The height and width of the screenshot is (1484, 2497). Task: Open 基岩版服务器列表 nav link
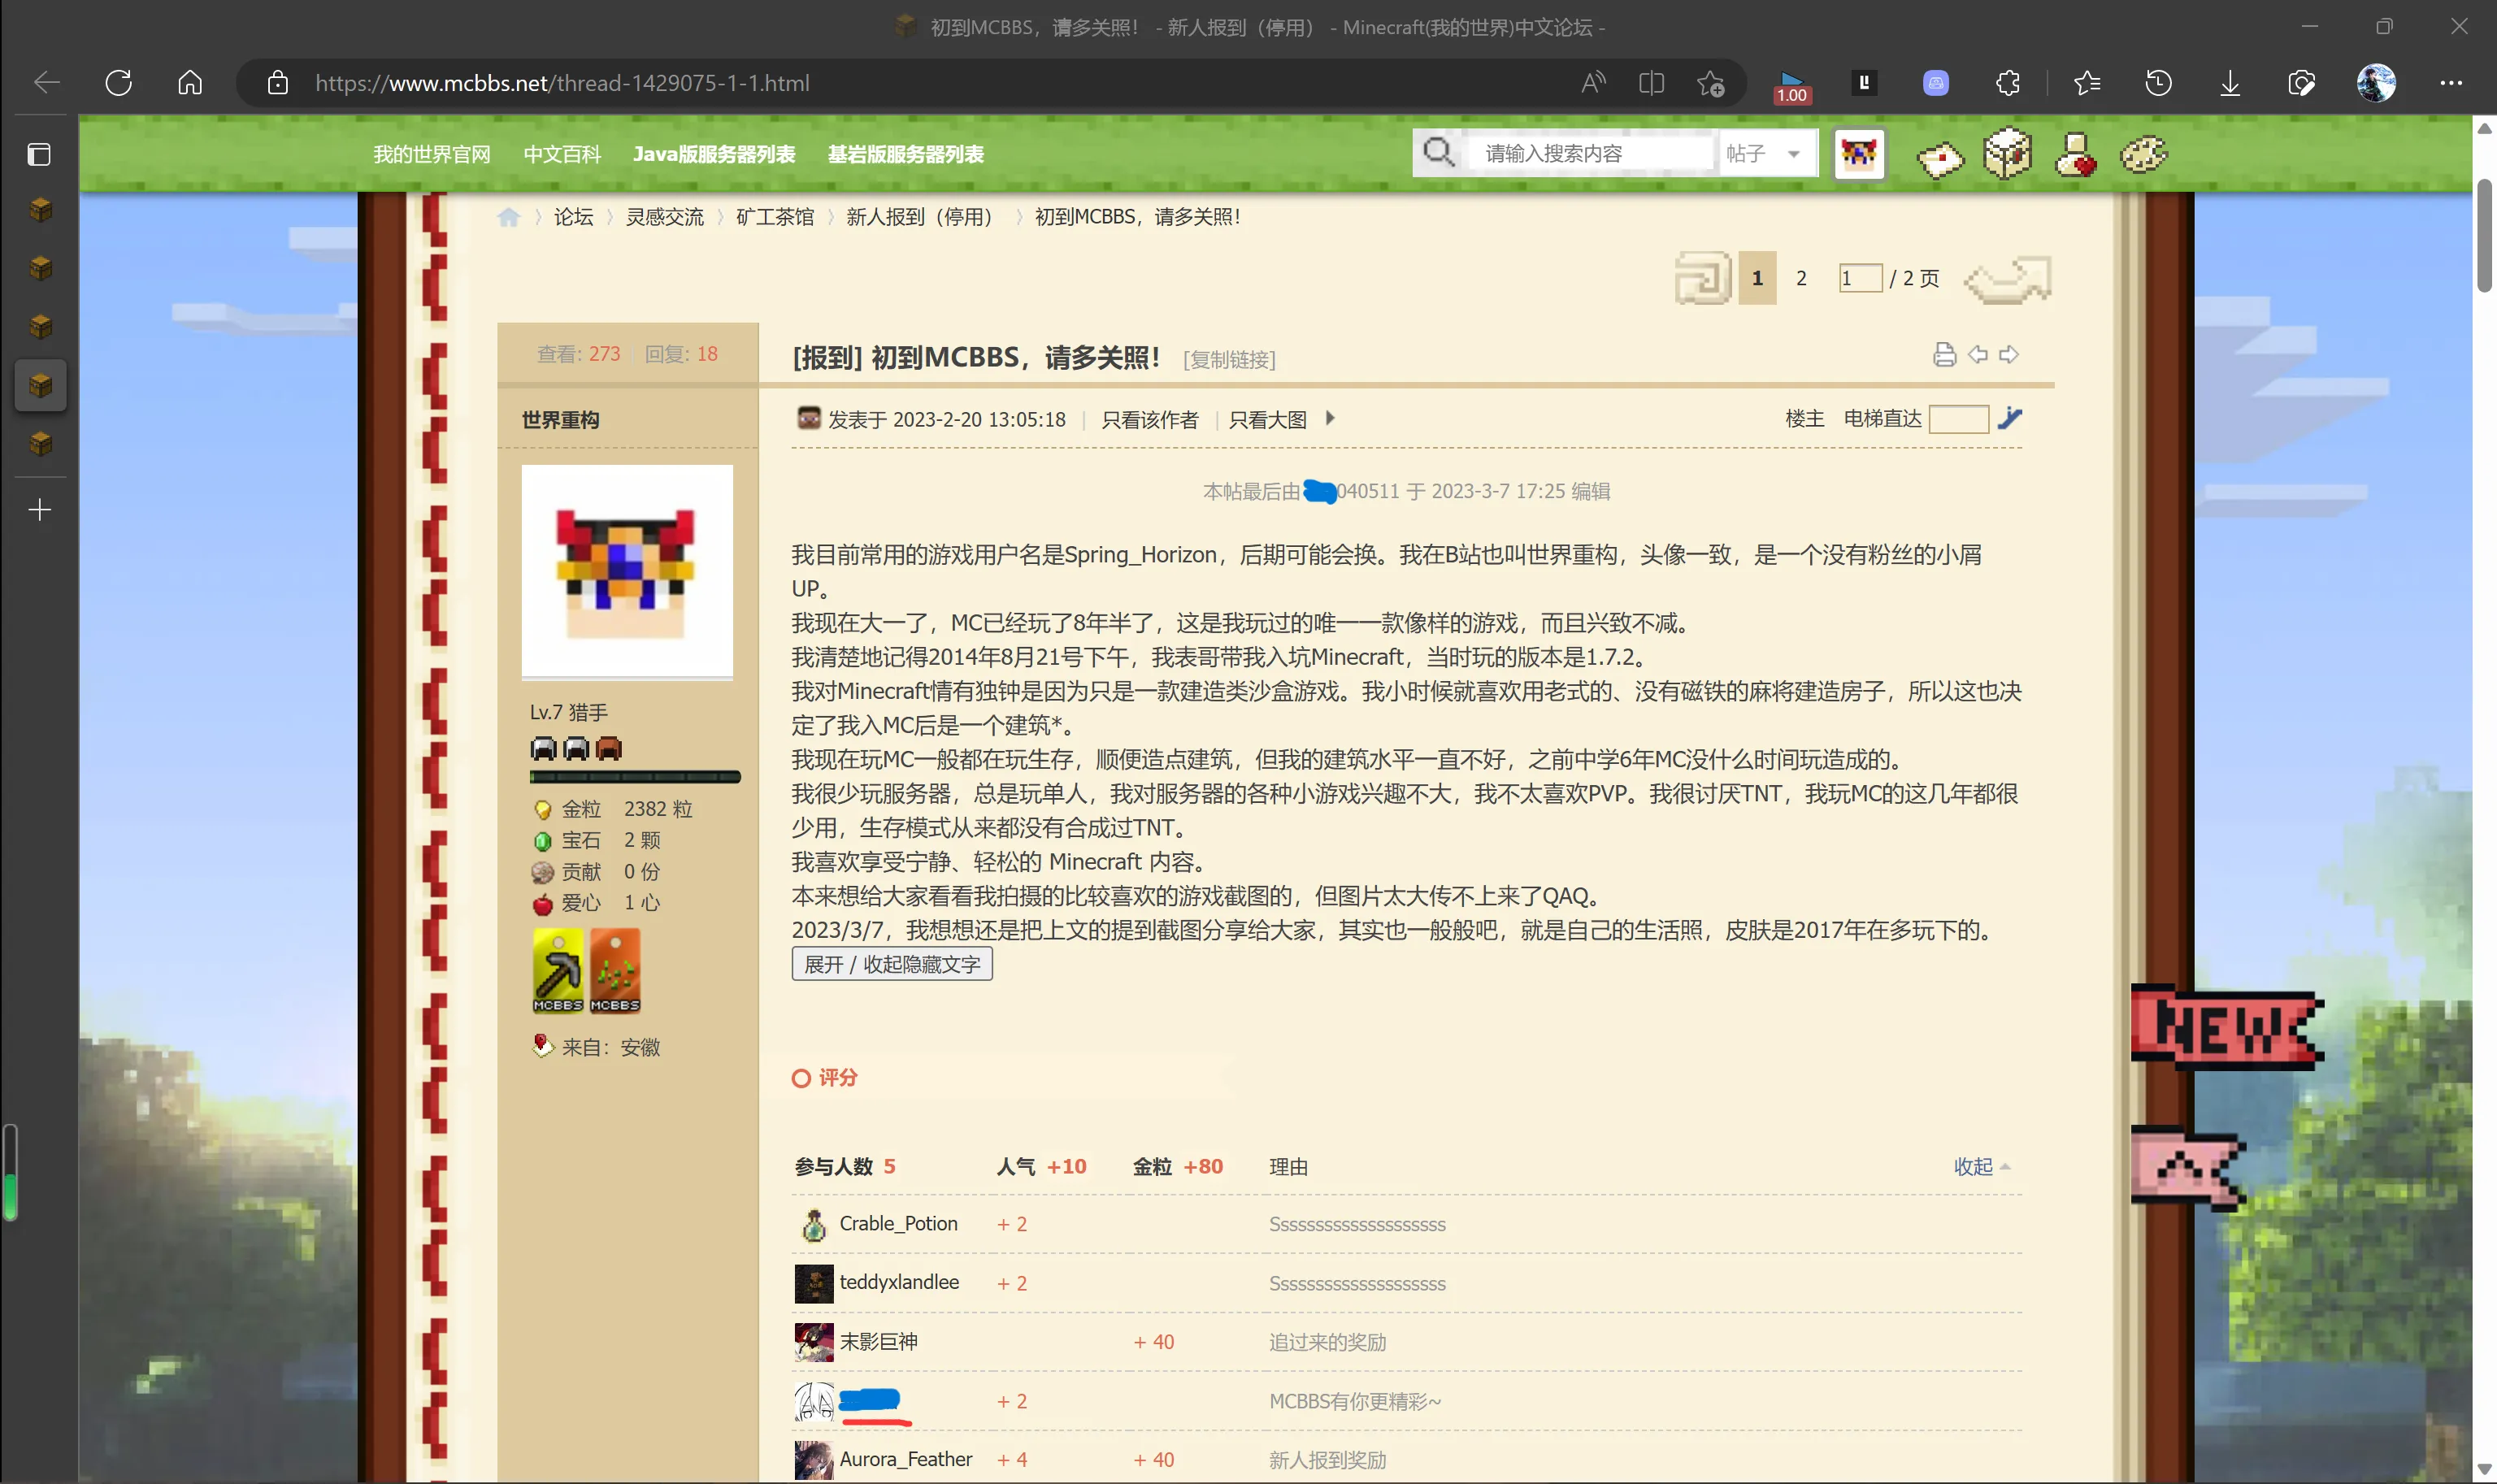coord(906,154)
